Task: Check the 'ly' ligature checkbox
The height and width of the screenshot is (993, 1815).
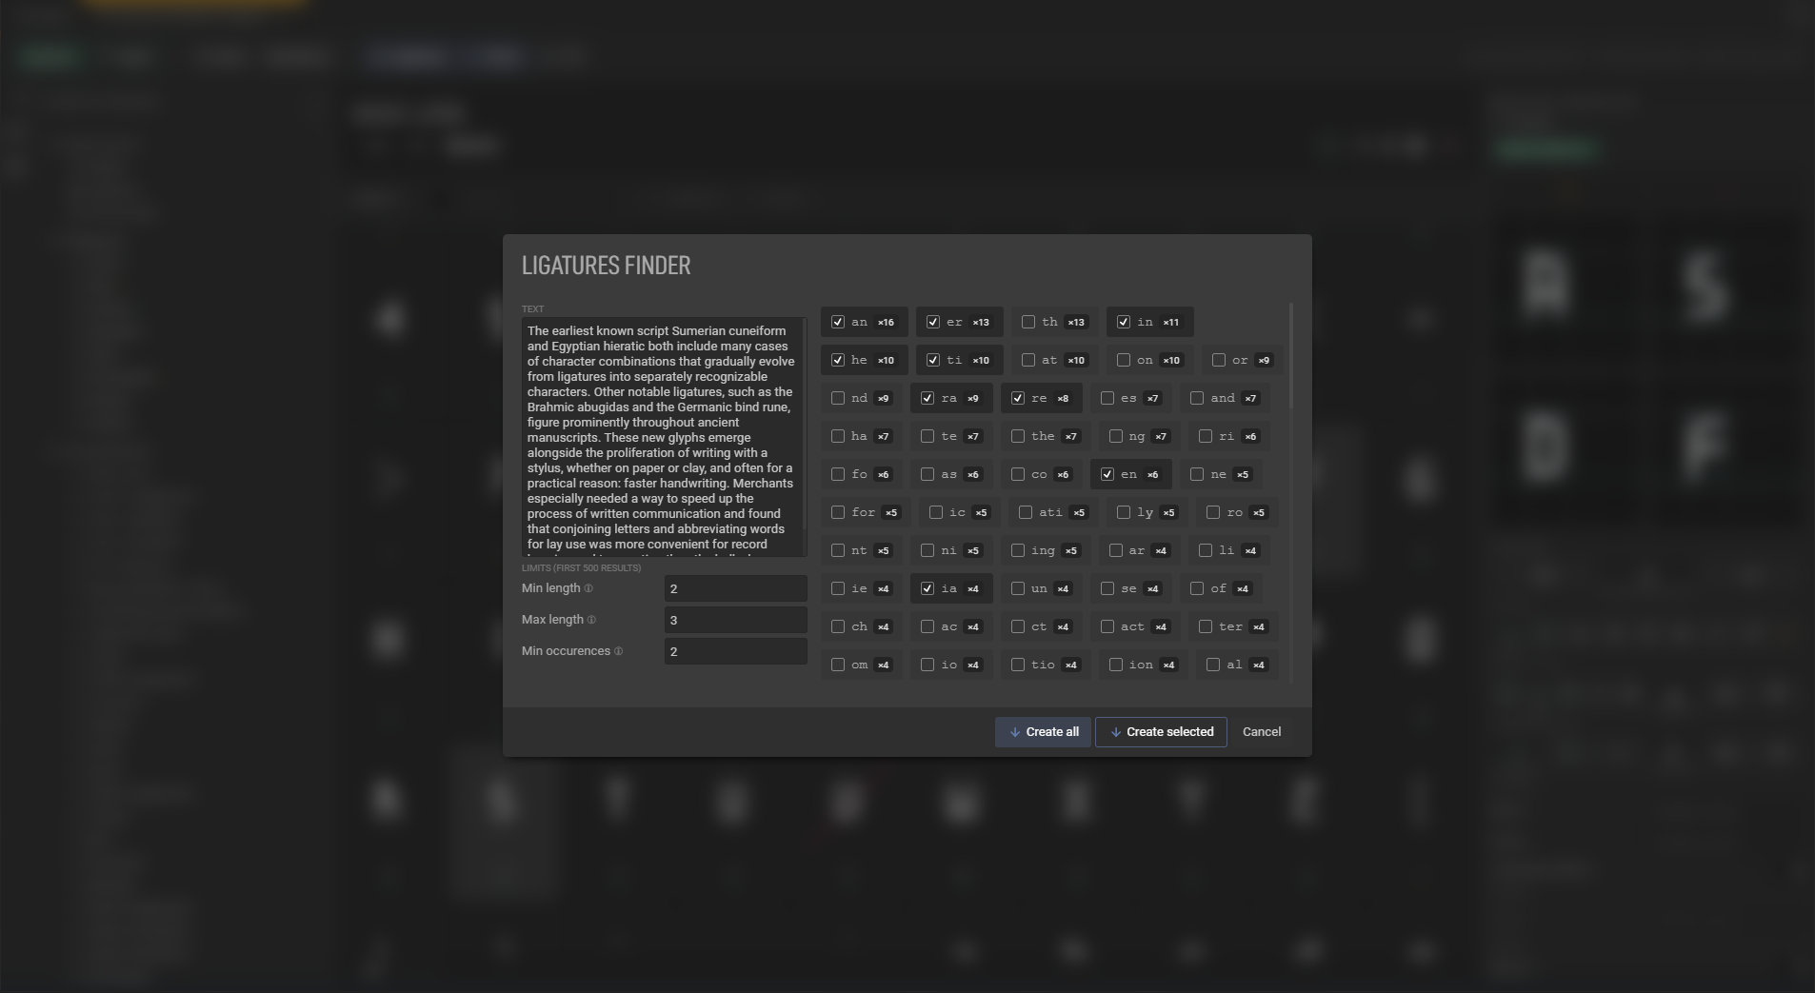Action: coord(1124,512)
